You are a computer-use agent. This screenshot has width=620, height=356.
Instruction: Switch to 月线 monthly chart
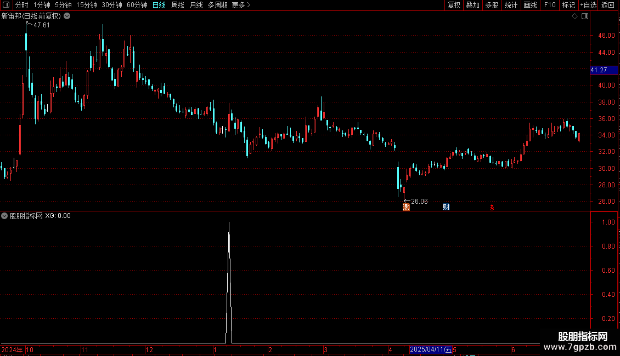(196, 5)
